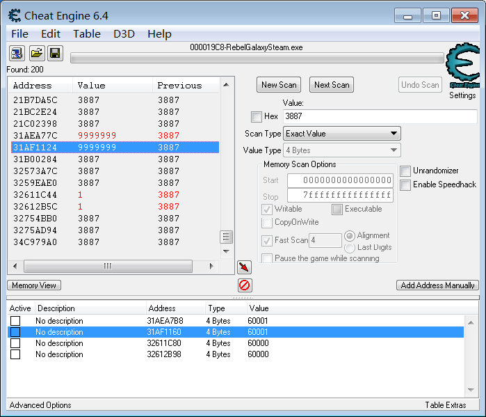Check Pause the game while scanning
The height and width of the screenshot is (417, 486).
[x=267, y=258]
